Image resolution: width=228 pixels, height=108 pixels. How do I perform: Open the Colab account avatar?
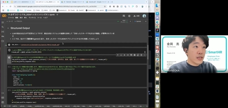pos(144,16)
